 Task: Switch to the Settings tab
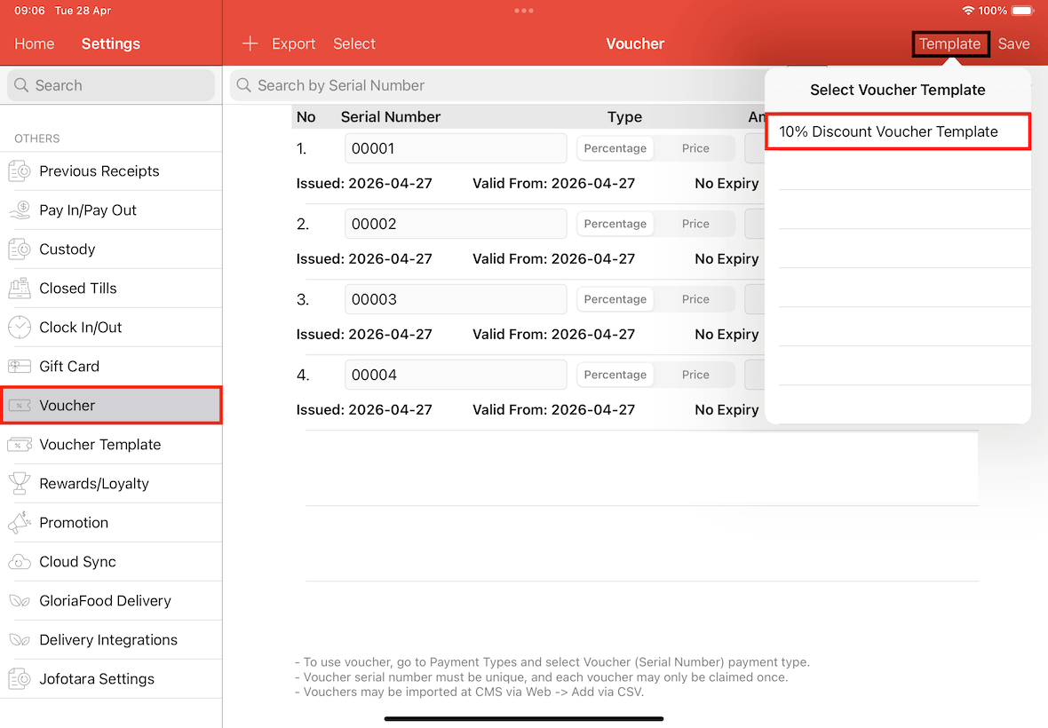coord(111,44)
